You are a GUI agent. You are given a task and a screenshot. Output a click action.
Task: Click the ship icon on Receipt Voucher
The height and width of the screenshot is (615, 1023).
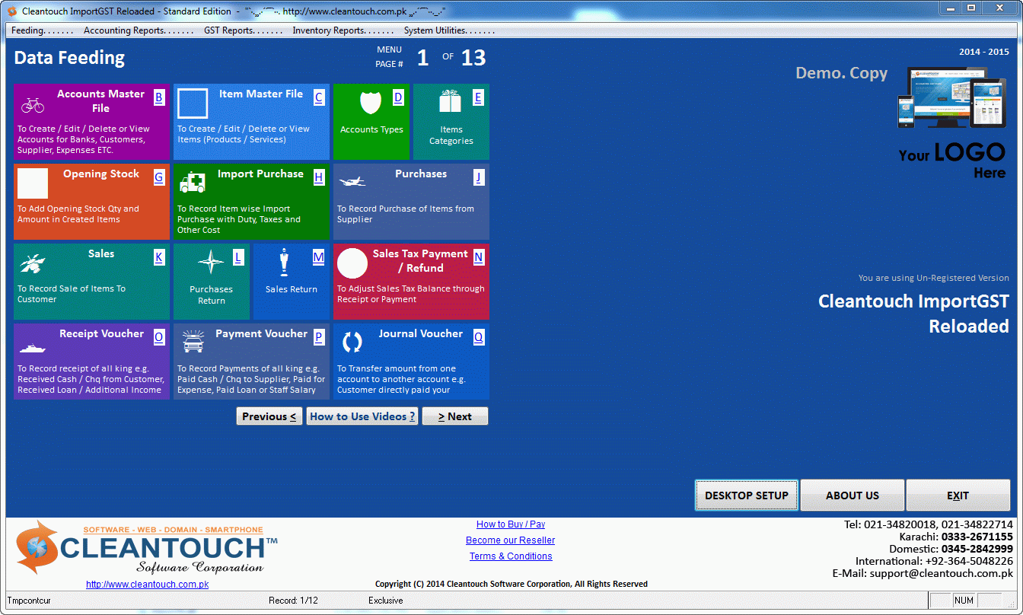coord(33,347)
